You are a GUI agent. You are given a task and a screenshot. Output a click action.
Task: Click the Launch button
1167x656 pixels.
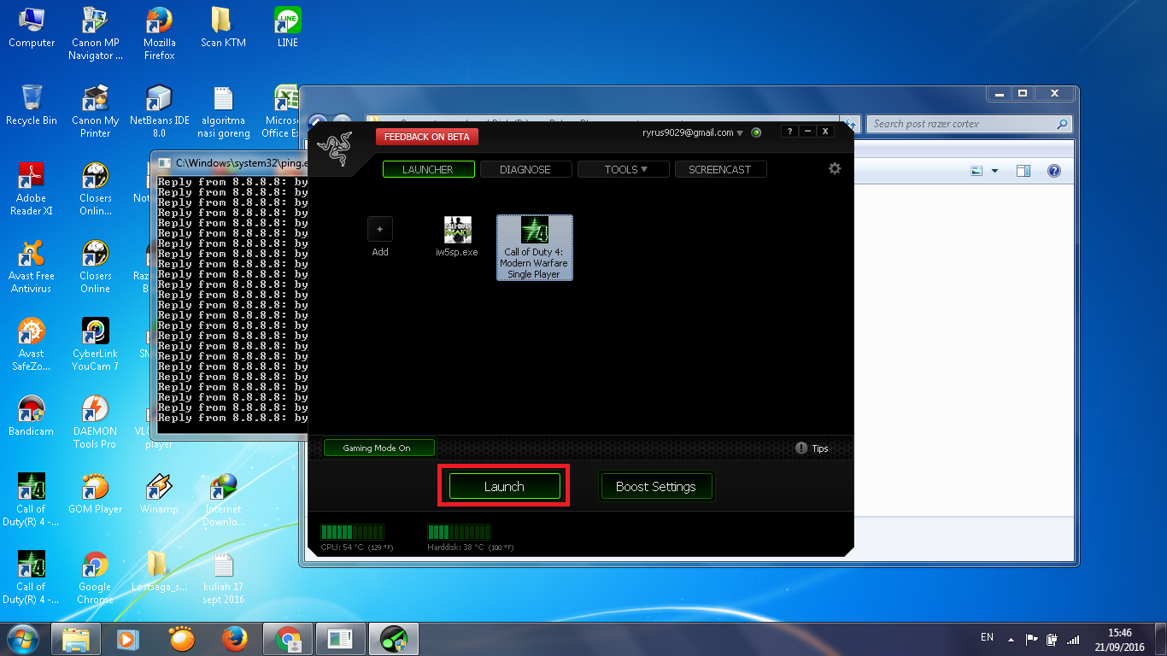[504, 486]
